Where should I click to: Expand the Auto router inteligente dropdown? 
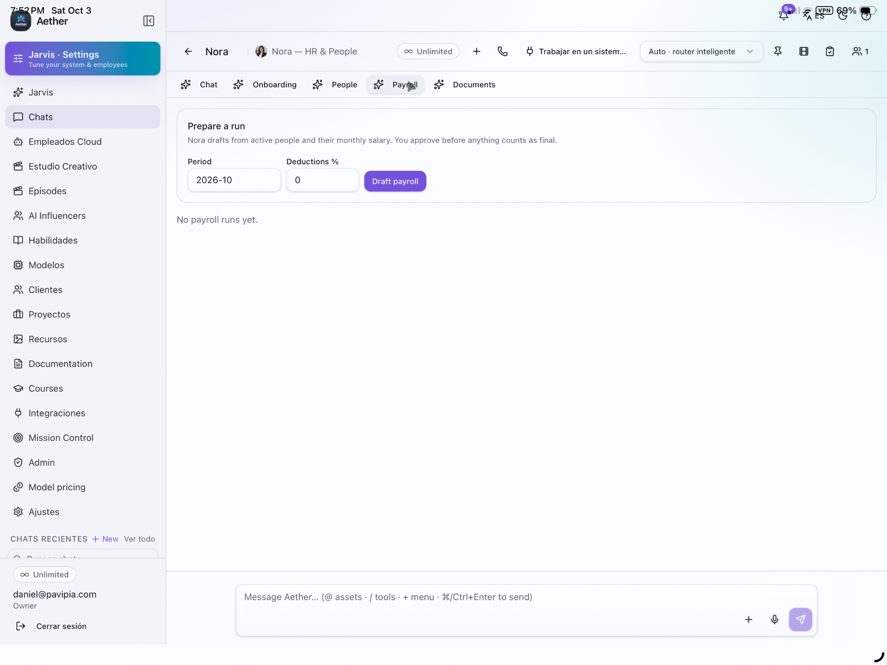701,51
